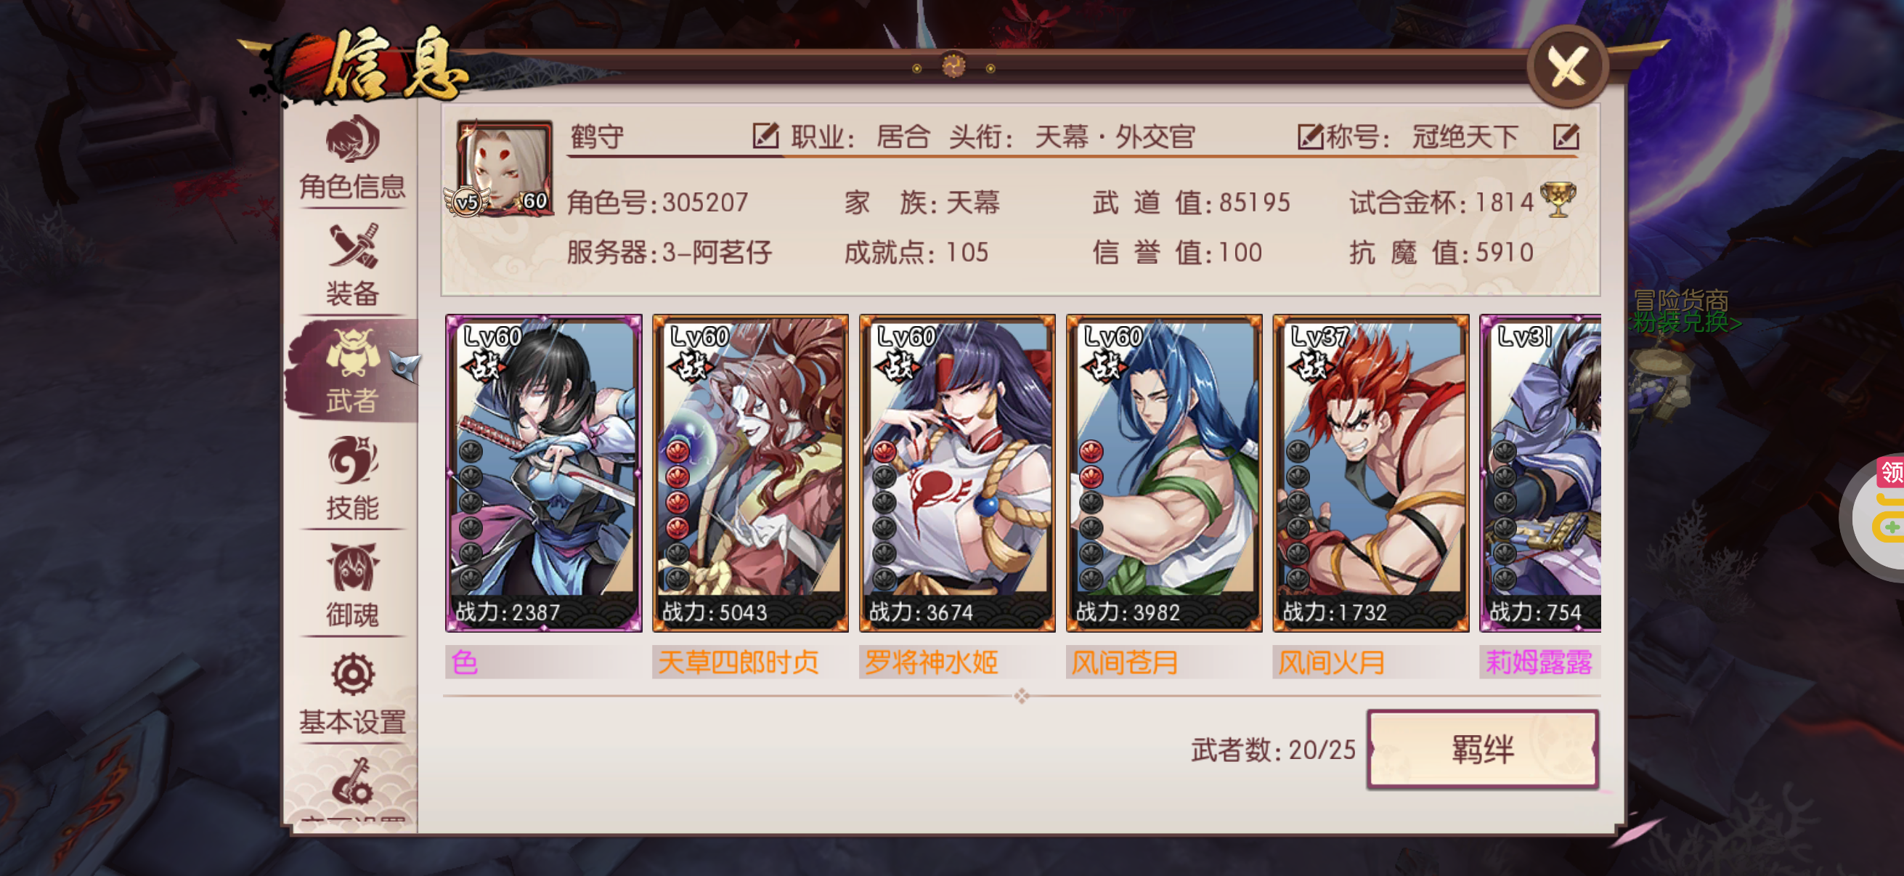The image size is (1904, 876).
Task: Open the 御魂 soul icon
Action: click(x=353, y=585)
